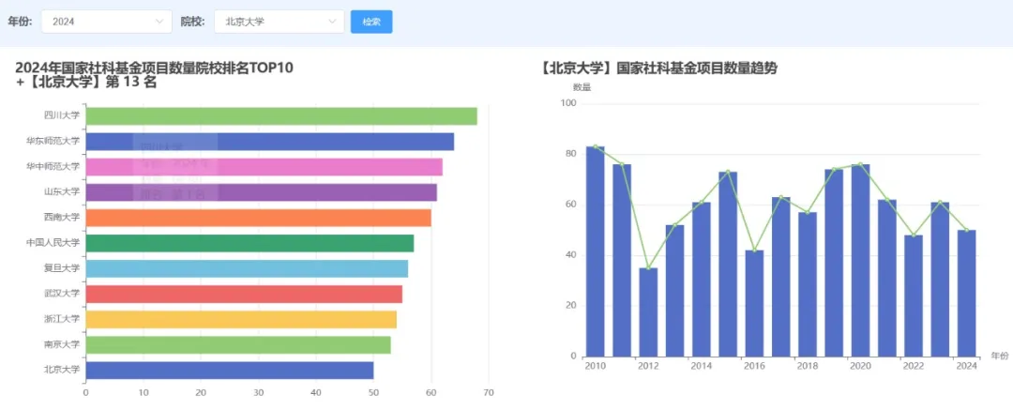
Task: Select the 武汉大学 red bar
Action: click(x=244, y=294)
